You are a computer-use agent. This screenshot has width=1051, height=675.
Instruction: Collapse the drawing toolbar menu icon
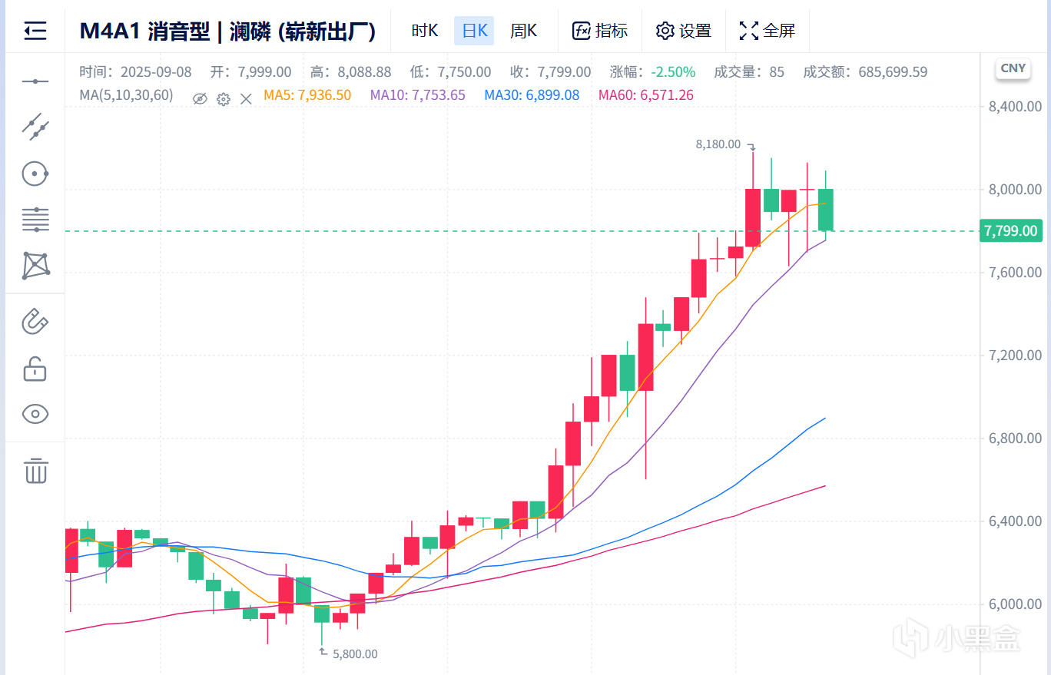click(35, 31)
